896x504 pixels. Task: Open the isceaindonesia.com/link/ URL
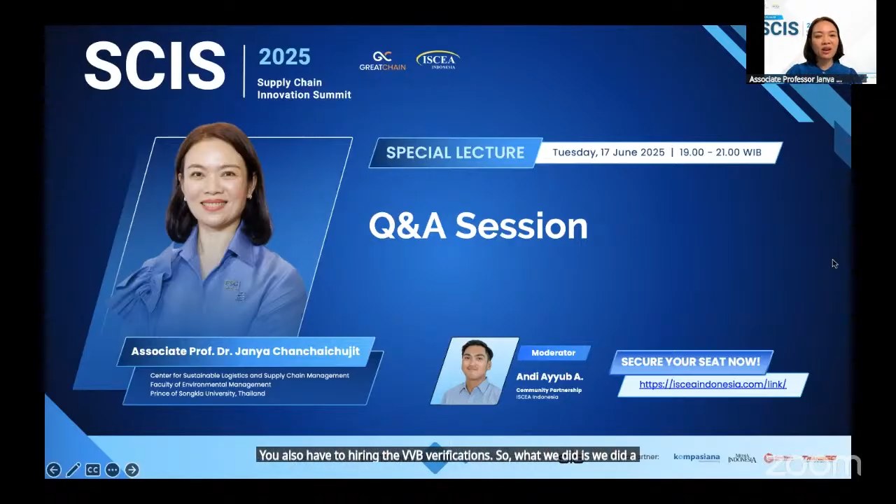(712, 384)
